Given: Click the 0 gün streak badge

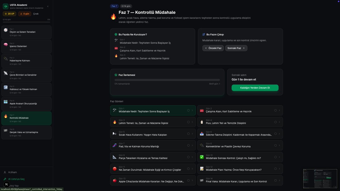Looking at the screenshot, I should 25,14.
